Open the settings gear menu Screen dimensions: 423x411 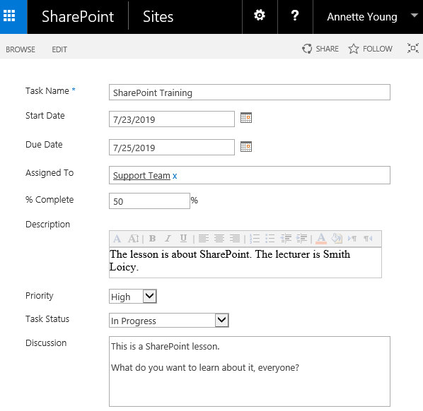coord(260,16)
